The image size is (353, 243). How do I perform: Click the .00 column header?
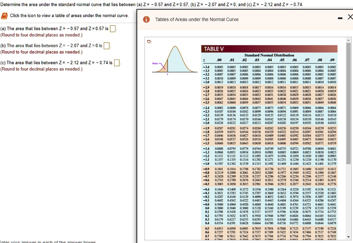click(x=219, y=60)
